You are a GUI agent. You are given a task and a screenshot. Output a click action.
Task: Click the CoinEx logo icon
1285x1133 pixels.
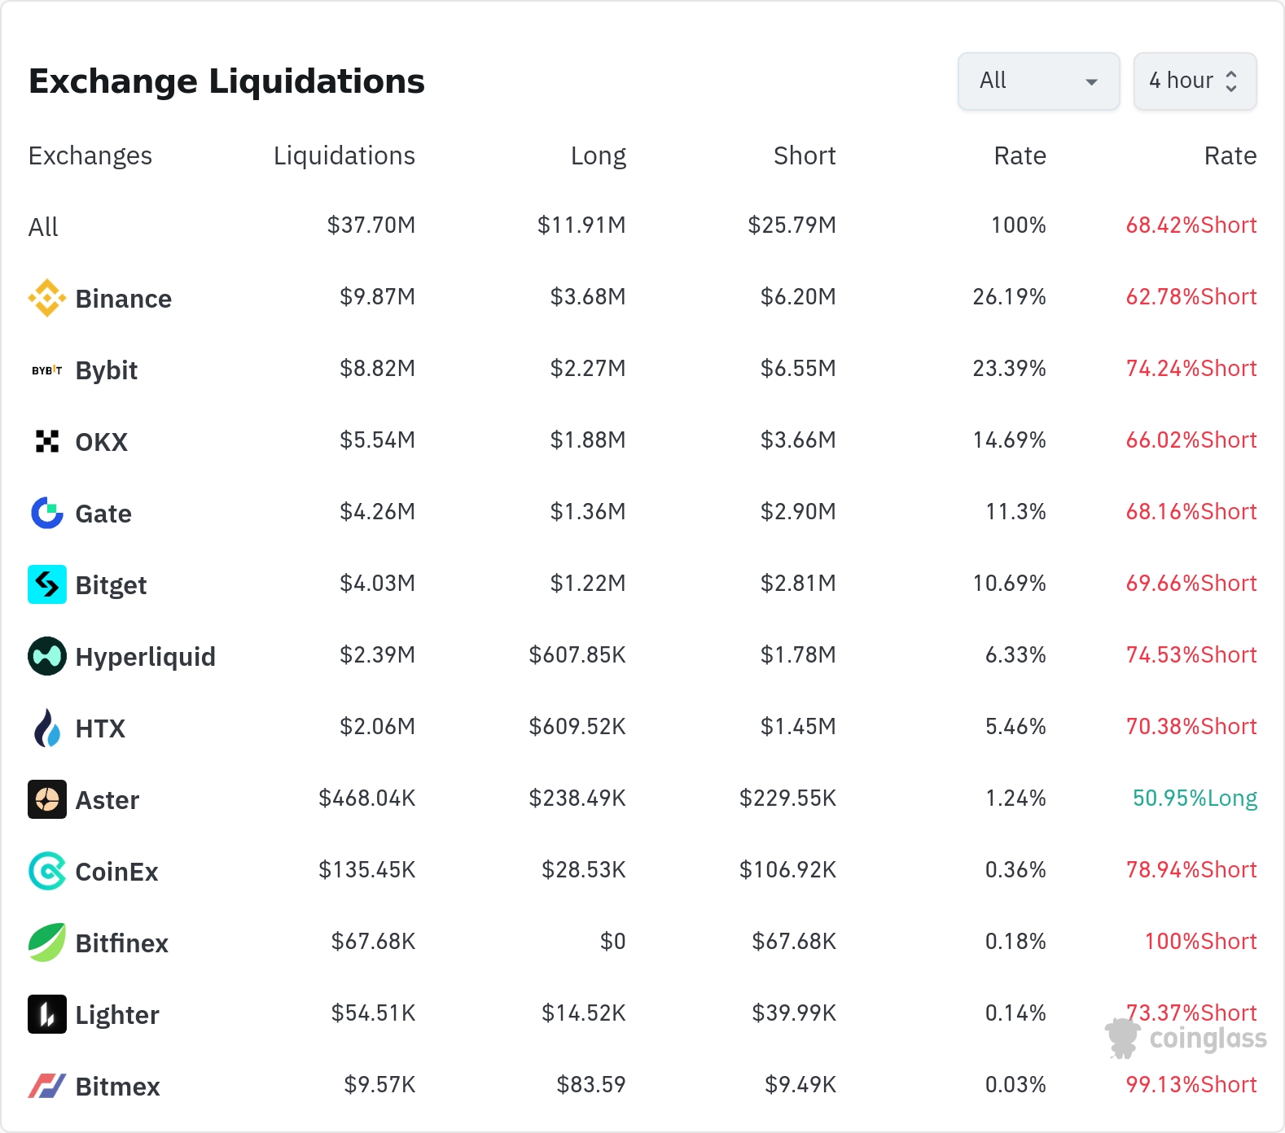tap(47, 871)
